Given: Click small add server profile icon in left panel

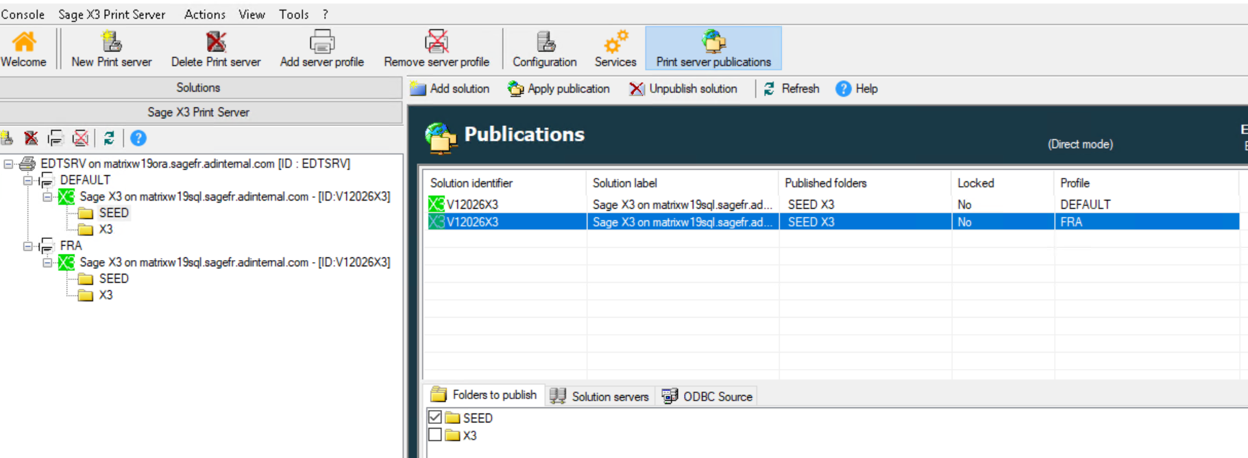Looking at the screenshot, I should (x=56, y=138).
